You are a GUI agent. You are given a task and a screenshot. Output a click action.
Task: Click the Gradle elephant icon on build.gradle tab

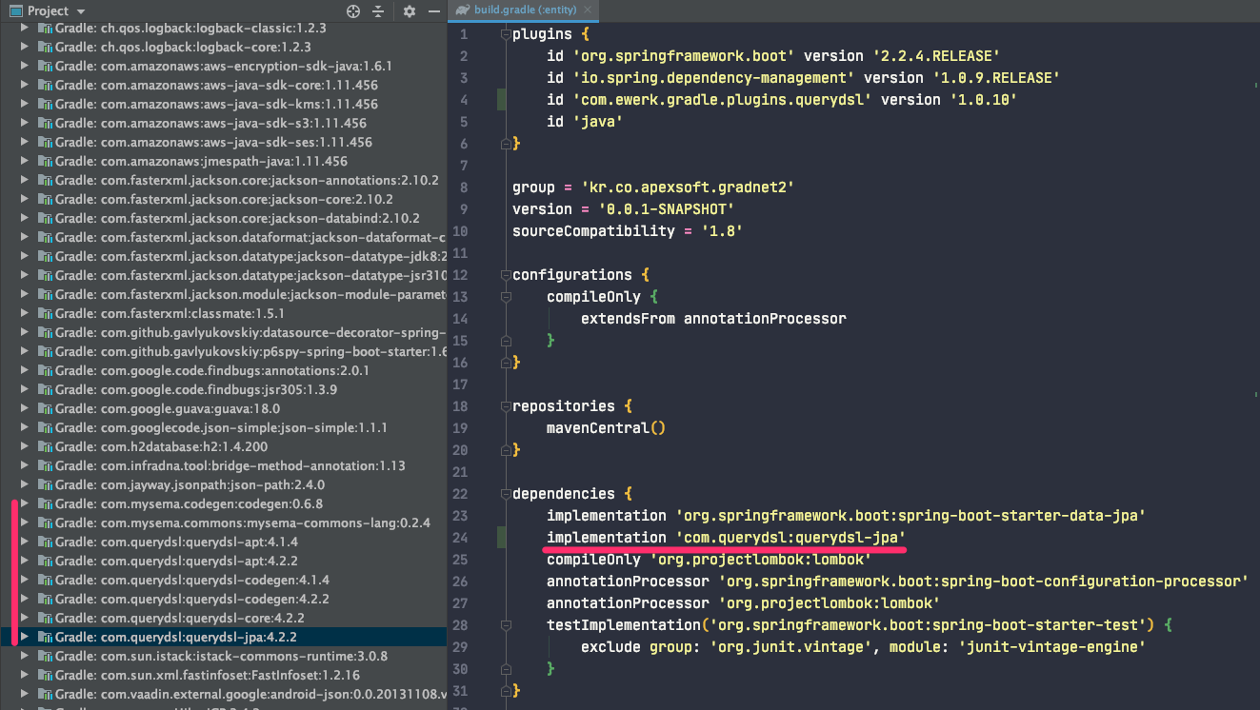[x=462, y=10]
